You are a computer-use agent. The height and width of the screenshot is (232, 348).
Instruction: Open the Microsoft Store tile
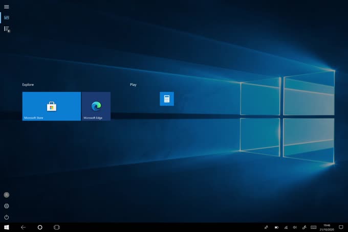(51, 106)
